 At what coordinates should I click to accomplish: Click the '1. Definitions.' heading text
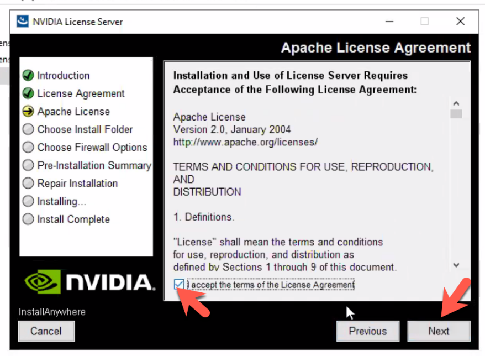pyautogui.click(x=203, y=217)
